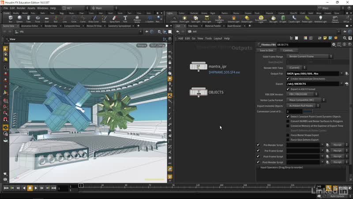Click the Controls... button
This screenshot has width=353, height=199.
tap(289, 50)
